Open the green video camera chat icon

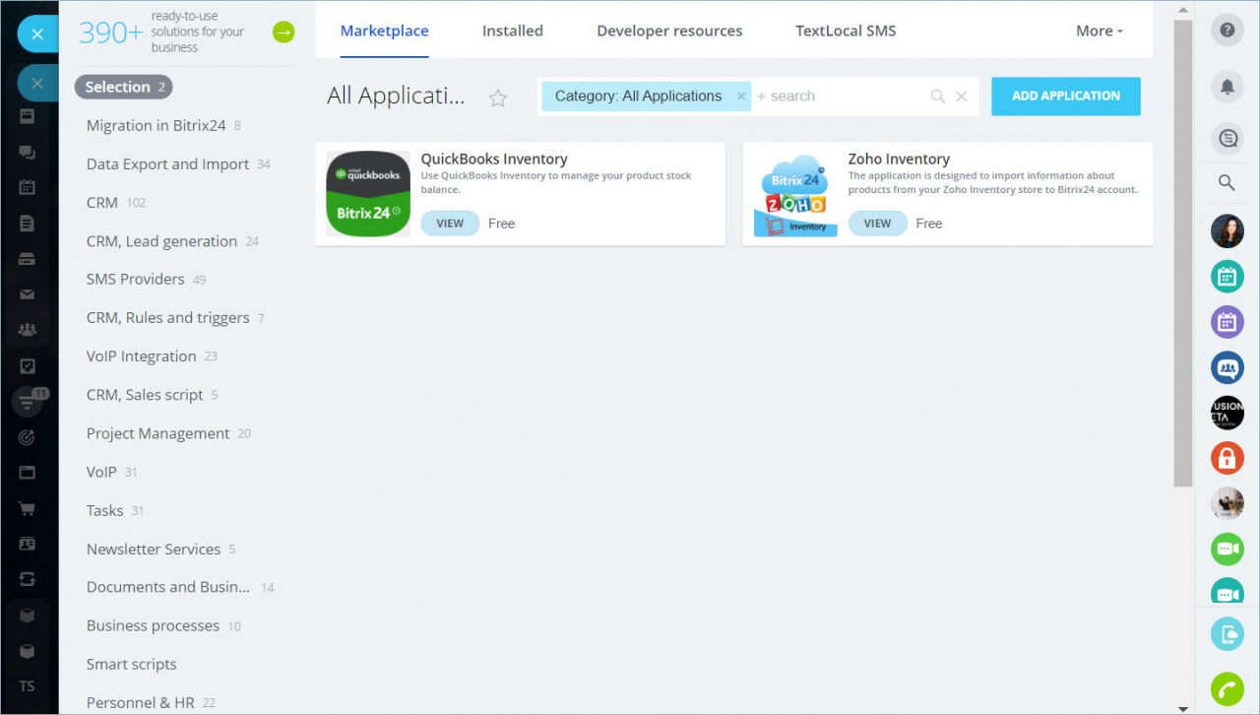[x=1227, y=549]
